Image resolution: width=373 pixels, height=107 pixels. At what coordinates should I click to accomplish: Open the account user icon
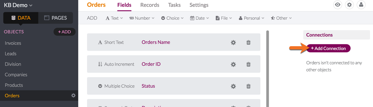pyautogui.click(x=361, y=5)
